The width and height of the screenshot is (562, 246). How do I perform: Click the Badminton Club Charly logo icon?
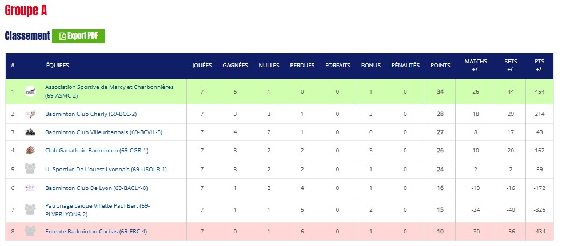pyautogui.click(x=30, y=114)
